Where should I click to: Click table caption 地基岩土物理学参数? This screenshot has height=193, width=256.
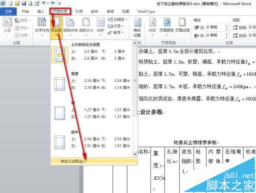point(195,142)
